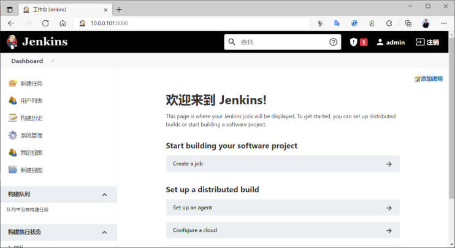455x248 pixels.
Task: Click the page vertical scrollbar
Action: (451, 118)
